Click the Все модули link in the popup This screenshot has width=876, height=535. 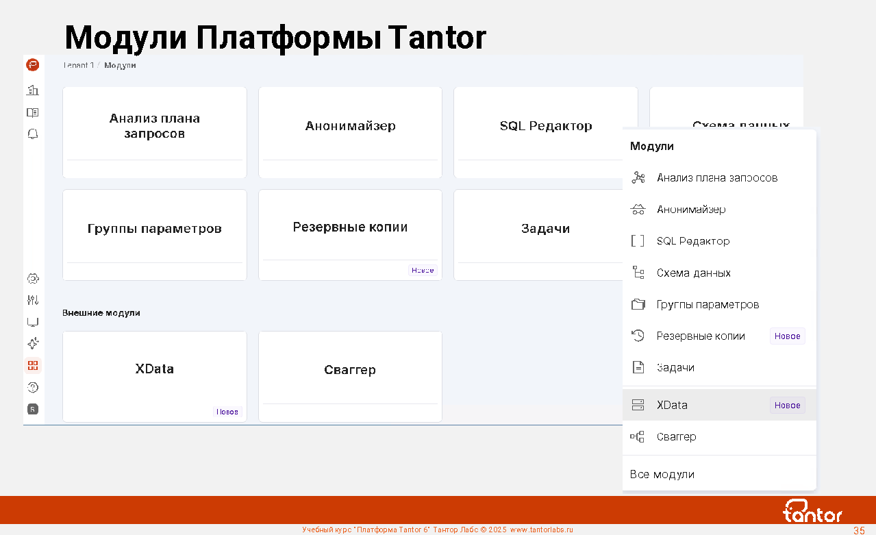tap(662, 474)
